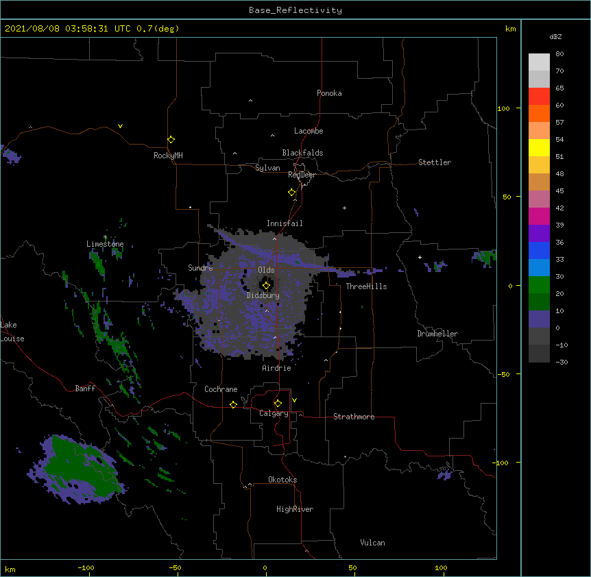Viewport: 591px width, 577px height.
Task: Click the Airdrie city label
Action: click(277, 368)
